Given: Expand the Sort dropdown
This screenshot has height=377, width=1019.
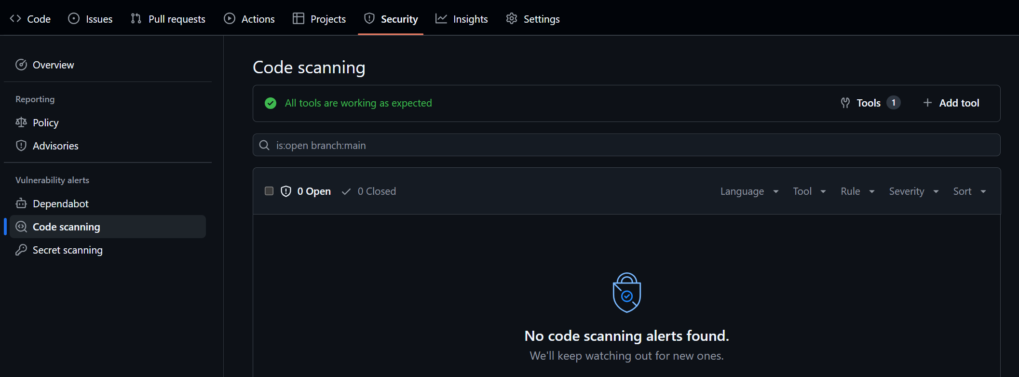Looking at the screenshot, I should pos(970,191).
